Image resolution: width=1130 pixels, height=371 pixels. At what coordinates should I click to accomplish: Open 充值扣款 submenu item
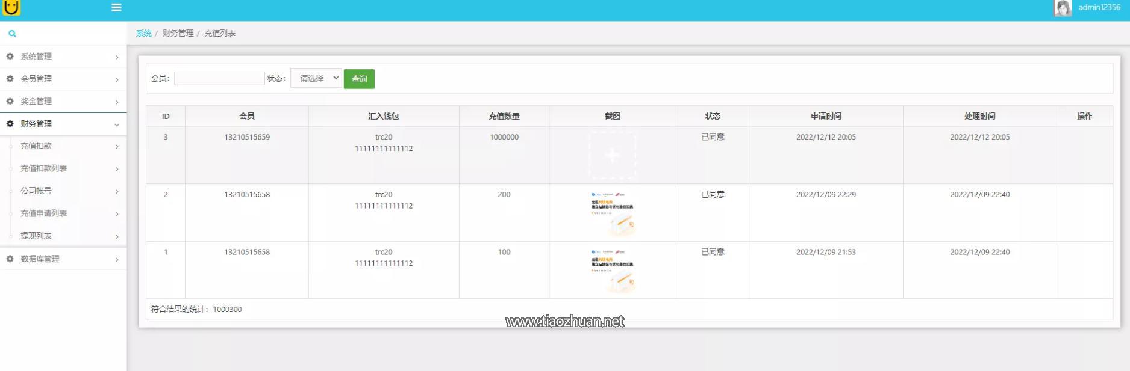click(x=36, y=146)
